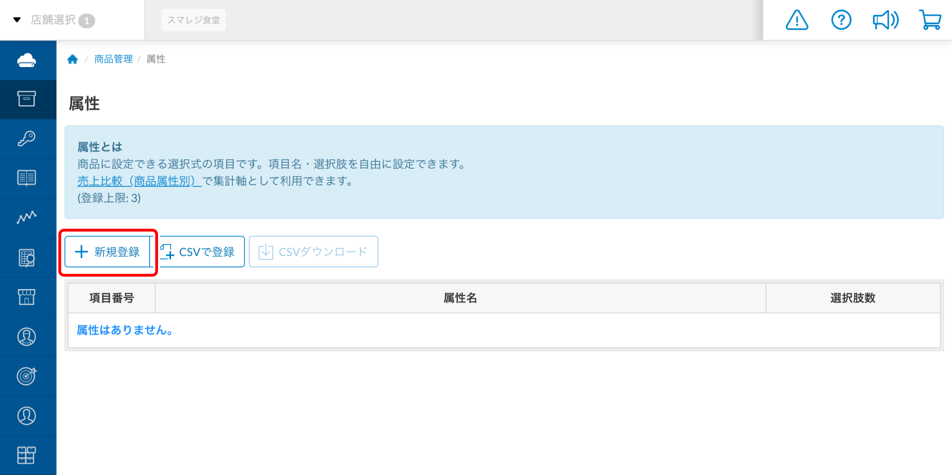952x475 pixels.
Task: Click the 選択肢数 column header
Action: coord(853,298)
